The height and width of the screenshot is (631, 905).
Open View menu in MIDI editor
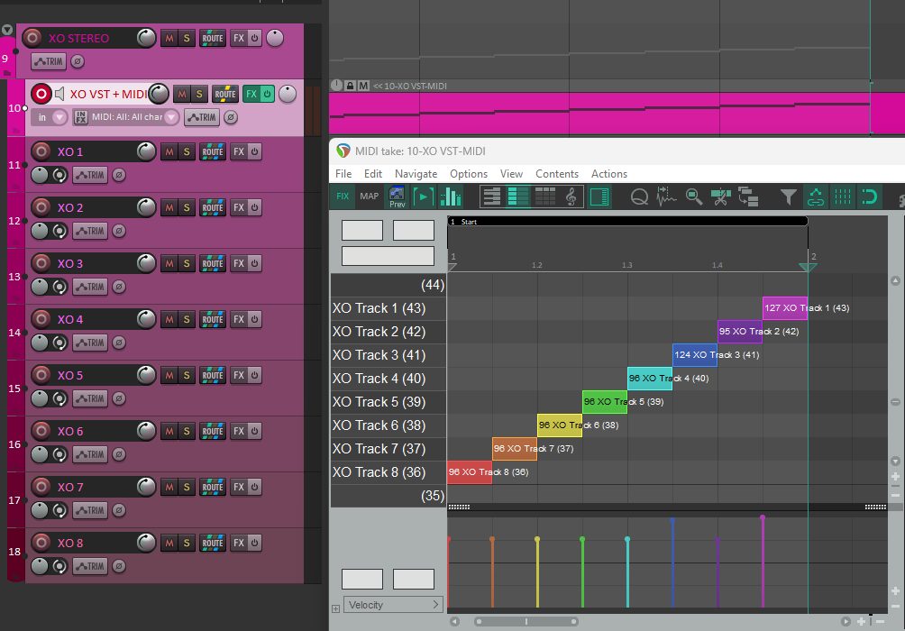511,174
